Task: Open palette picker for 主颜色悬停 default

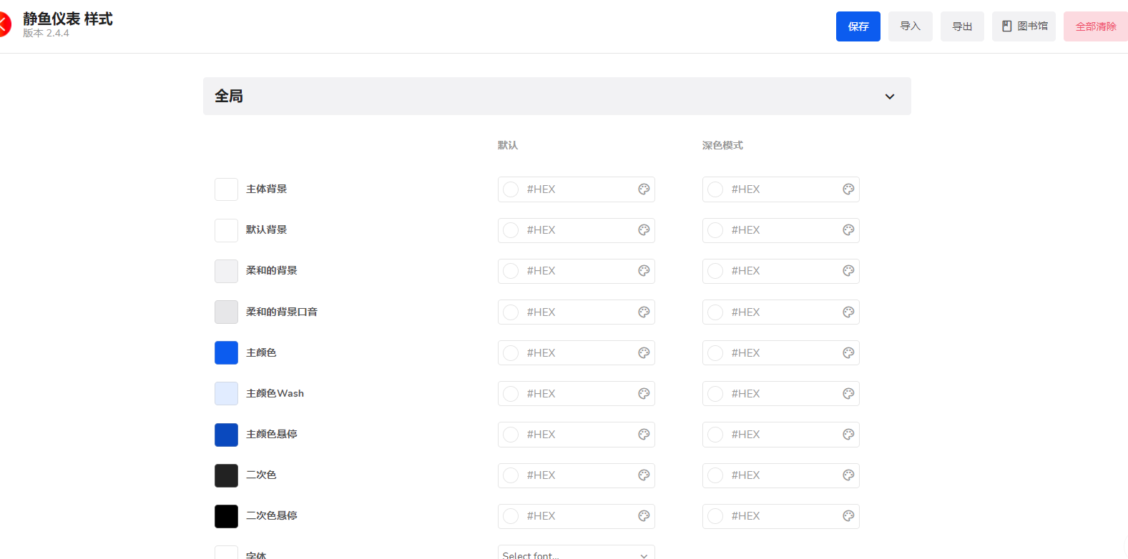Action: (644, 435)
